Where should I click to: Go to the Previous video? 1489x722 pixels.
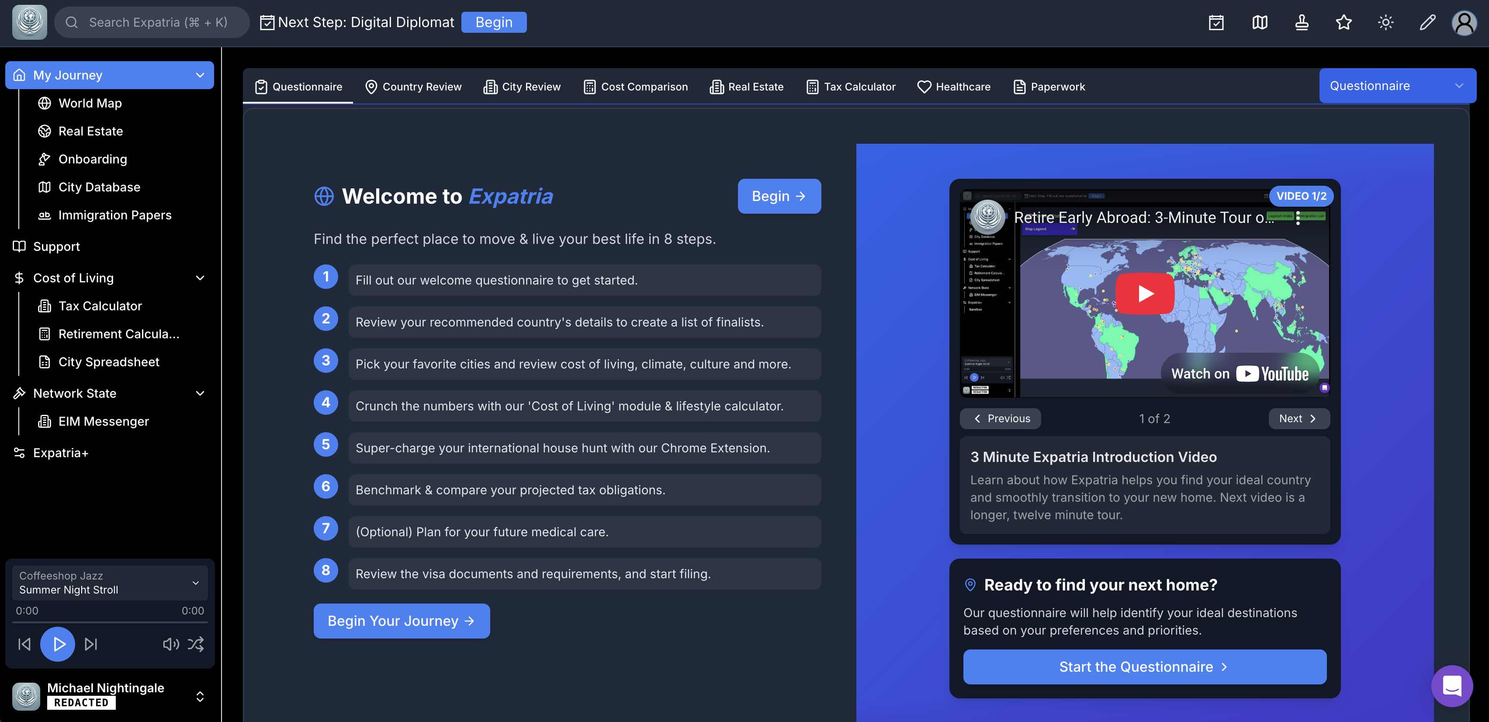point(1001,419)
